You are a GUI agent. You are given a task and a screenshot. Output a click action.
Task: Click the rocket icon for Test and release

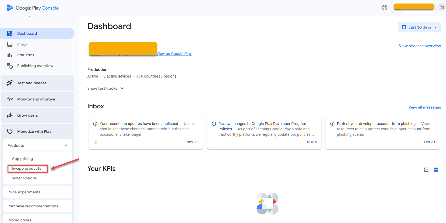coord(10,83)
